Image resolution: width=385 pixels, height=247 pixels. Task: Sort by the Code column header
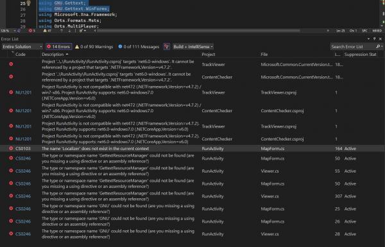coord(21,55)
